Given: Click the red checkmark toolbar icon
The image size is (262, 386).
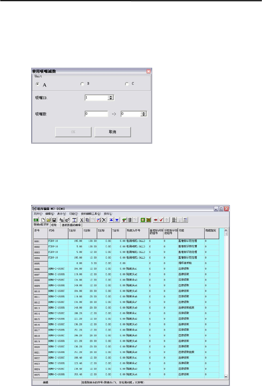Looking at the screenshot, I should (161, 220).
